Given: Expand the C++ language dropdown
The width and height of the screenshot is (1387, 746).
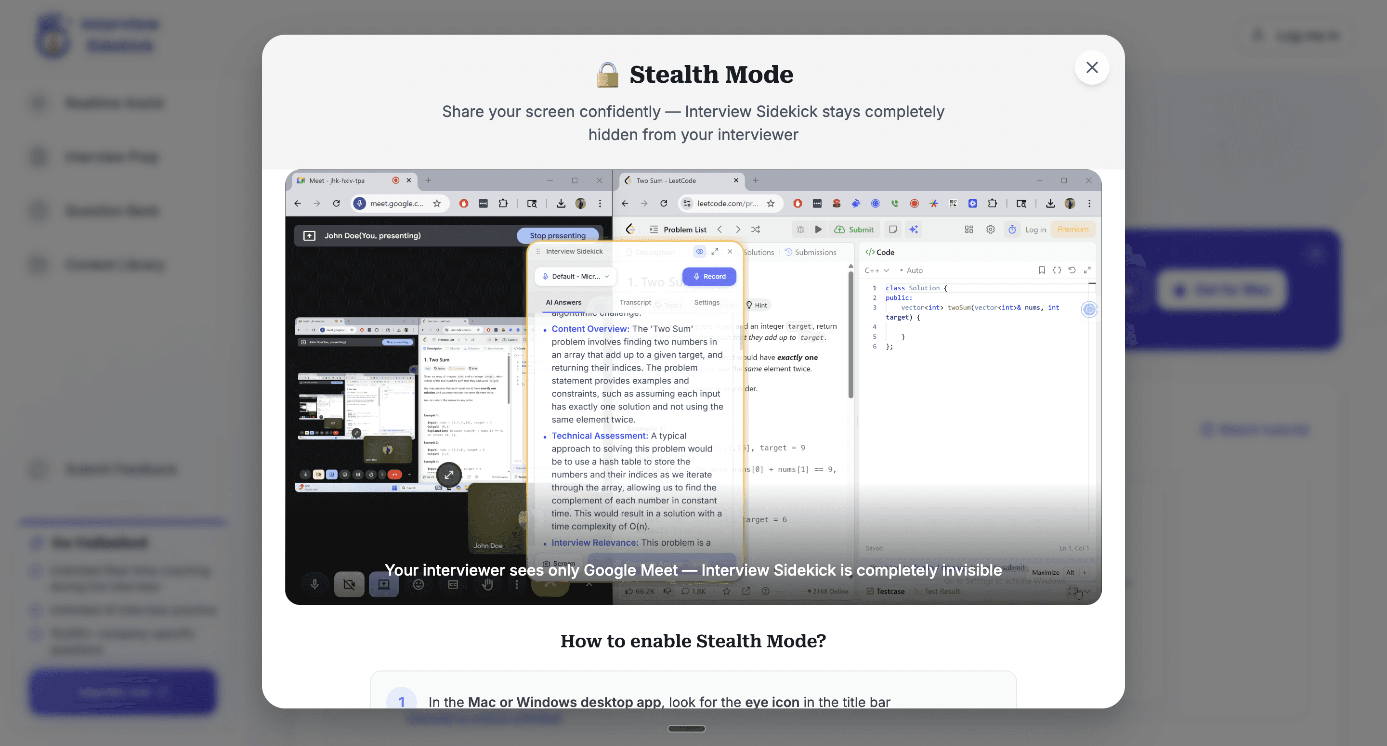Looking at the screenshot, I should coord(876,270).
